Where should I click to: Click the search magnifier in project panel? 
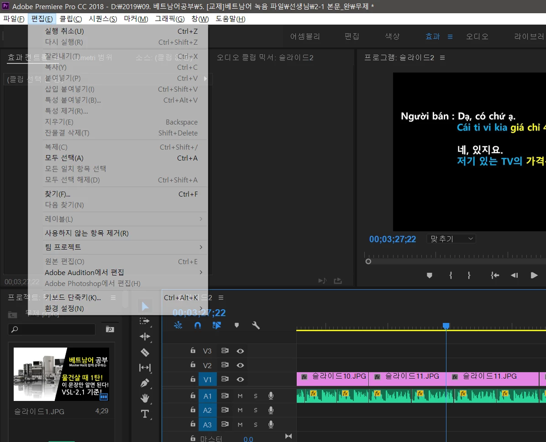[x=15, y=329]
